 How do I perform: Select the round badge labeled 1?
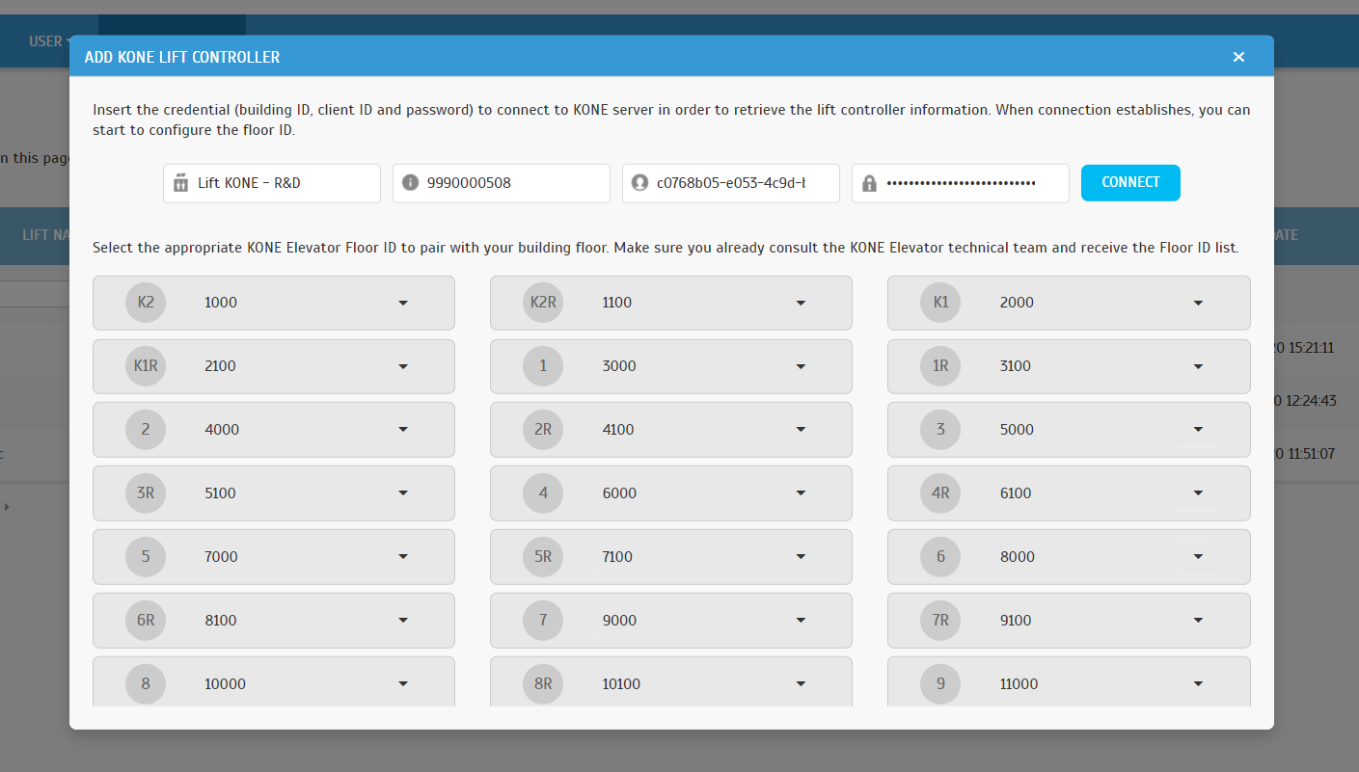pos(543,366)
